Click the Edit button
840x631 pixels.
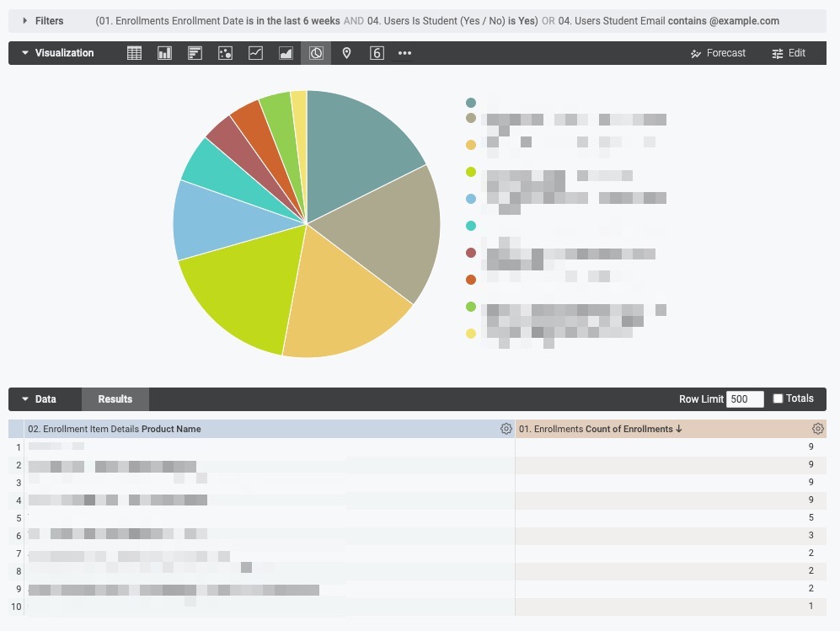[x=789, y=52]
